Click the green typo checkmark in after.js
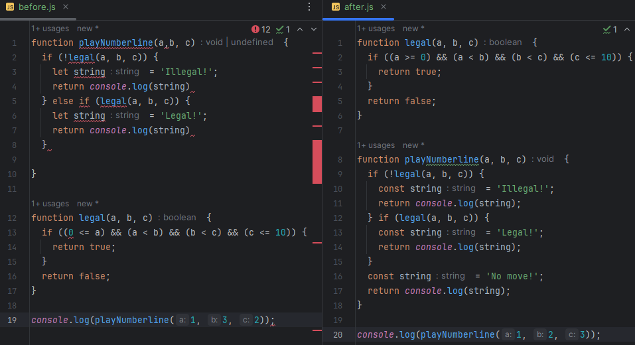Screen dimensions: 635x345 pos(606,29)
